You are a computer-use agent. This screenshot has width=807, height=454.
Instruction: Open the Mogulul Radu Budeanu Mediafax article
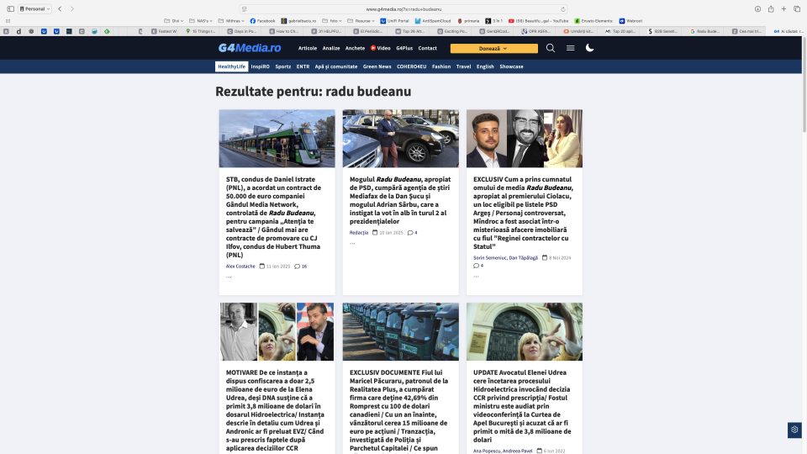pyautogui.click(x=400, y=201)
